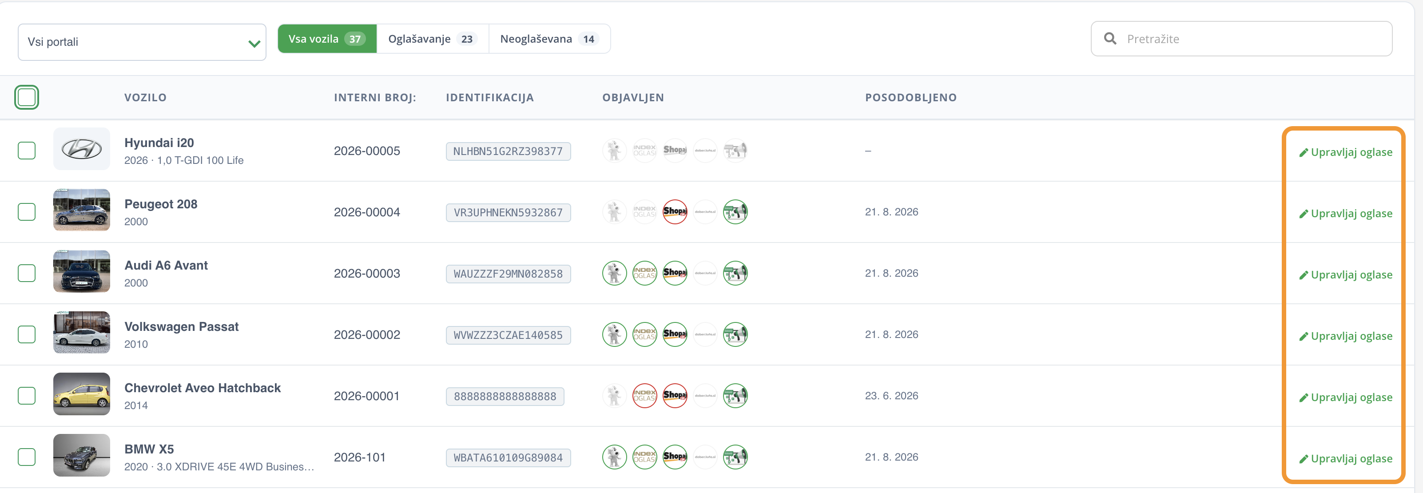Click the Shopaj24 icon in BMW X5 row
This screenshot has height=493, width=1423.
(675, 457)
